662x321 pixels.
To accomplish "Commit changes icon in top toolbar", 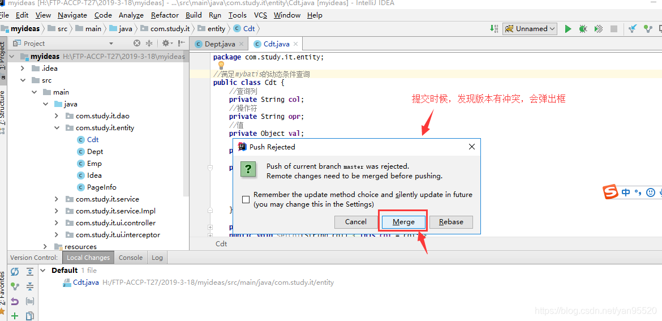I will pos(648,29).
